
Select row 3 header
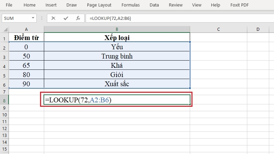pyautogui.click(x=4, y=56)
